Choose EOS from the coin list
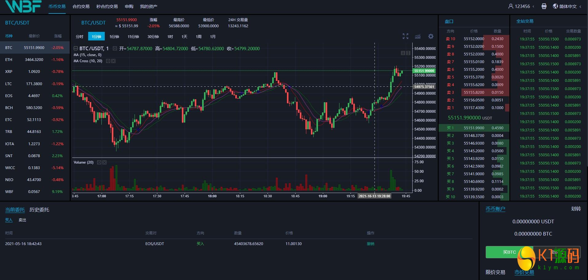 click(35, 96)
